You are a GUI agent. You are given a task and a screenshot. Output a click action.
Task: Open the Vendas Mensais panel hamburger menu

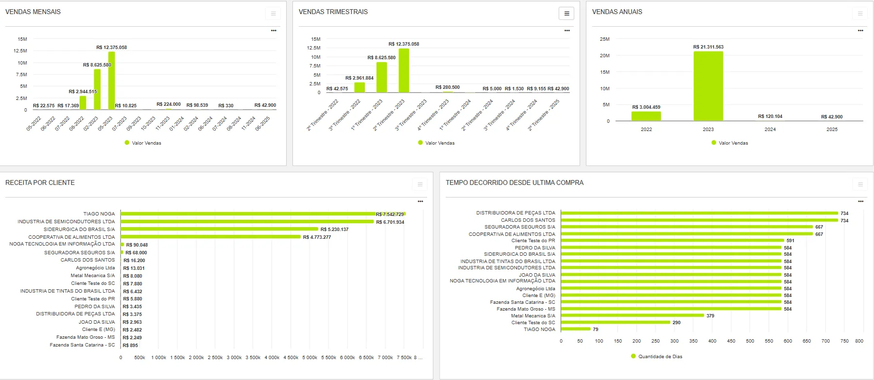[x=273, y=14]
